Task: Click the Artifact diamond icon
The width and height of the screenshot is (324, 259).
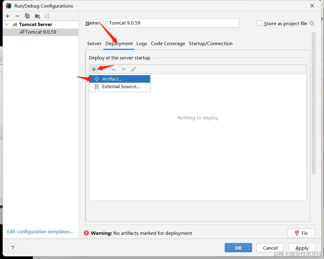Action: pos(96,79)
